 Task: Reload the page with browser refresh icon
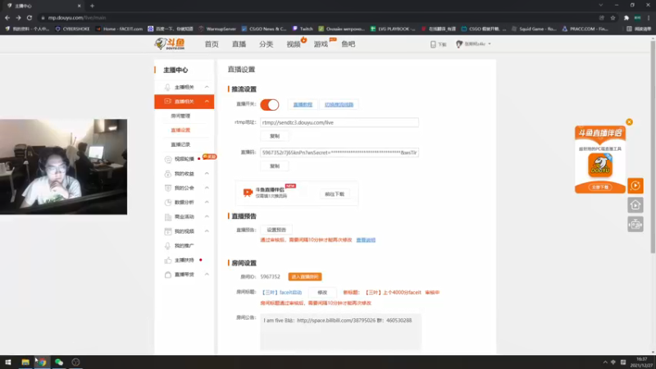pos(30,17)
